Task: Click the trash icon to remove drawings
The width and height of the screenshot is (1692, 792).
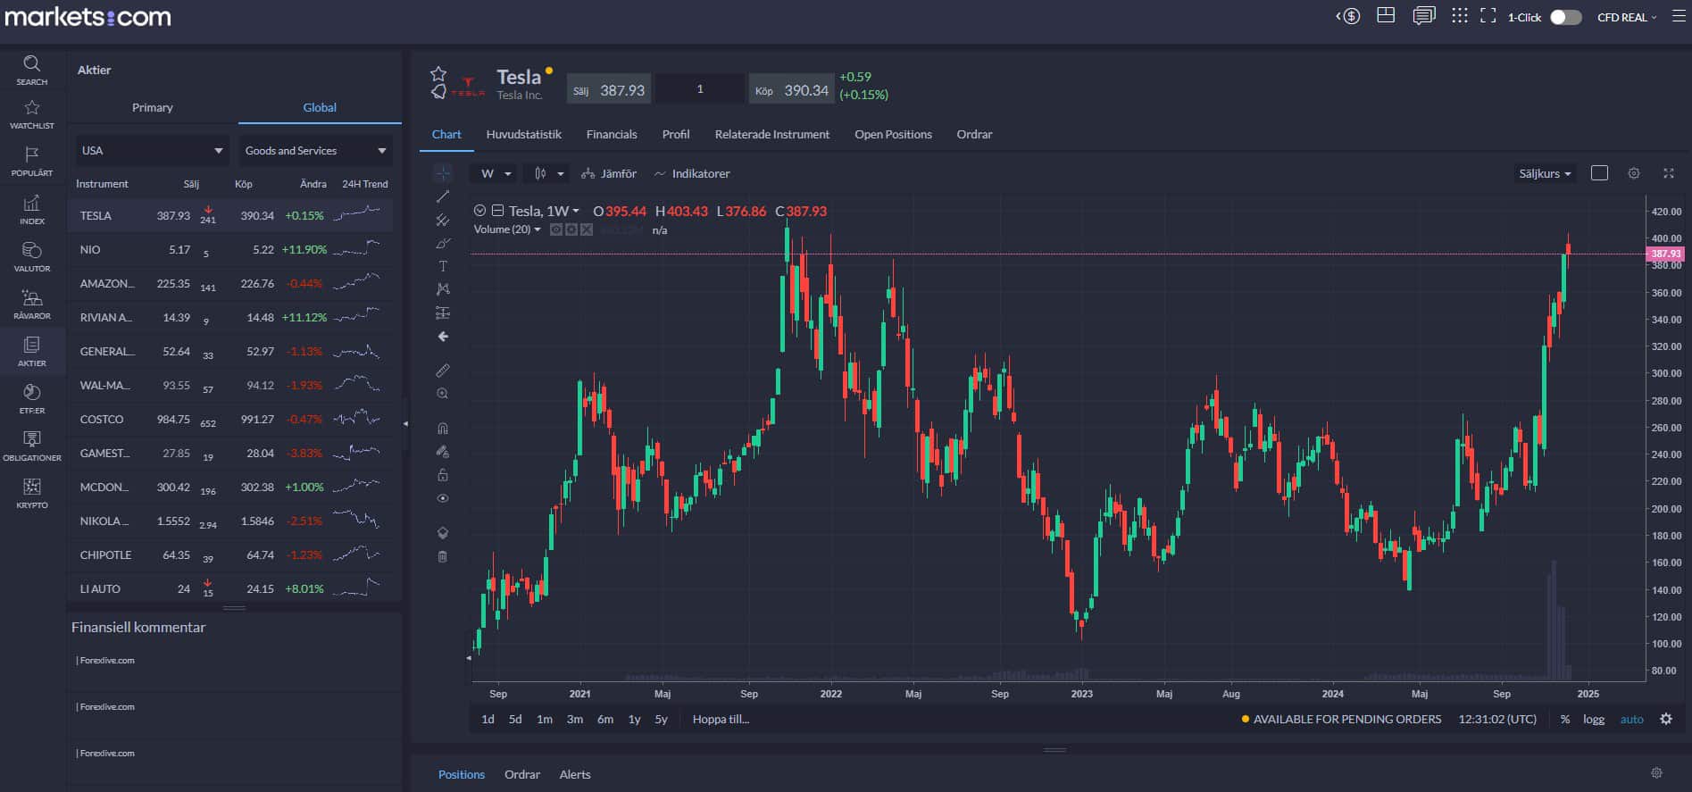Action: (x=443, y=556)
